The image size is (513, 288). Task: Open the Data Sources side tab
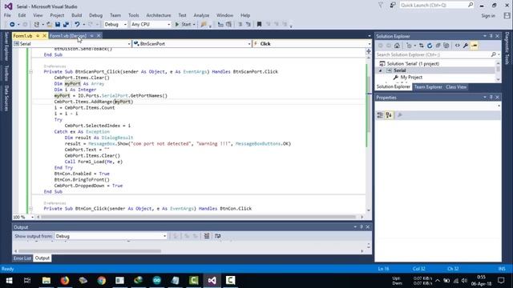(6, 98)
